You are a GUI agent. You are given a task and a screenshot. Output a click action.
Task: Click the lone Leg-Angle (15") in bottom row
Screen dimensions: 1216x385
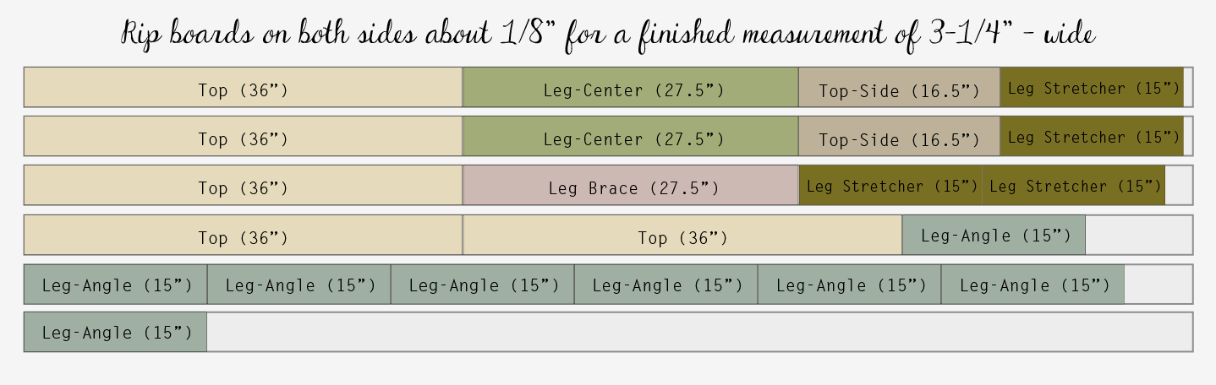[116, 332]
